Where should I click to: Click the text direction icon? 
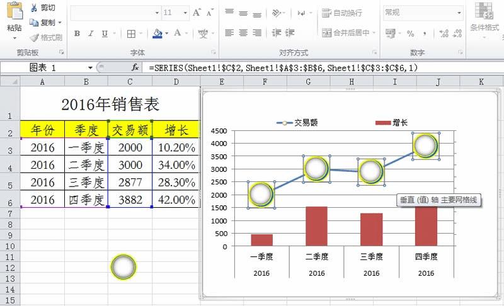302,13
